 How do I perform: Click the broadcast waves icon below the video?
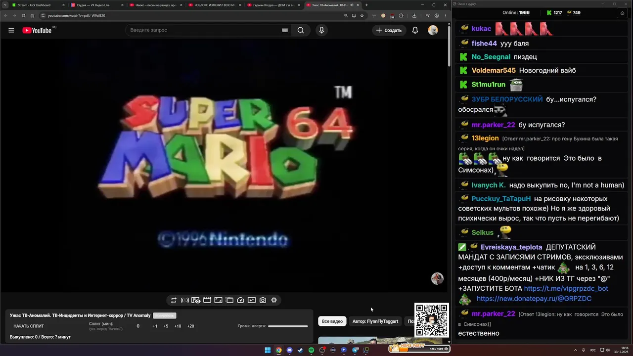(185, 300)
